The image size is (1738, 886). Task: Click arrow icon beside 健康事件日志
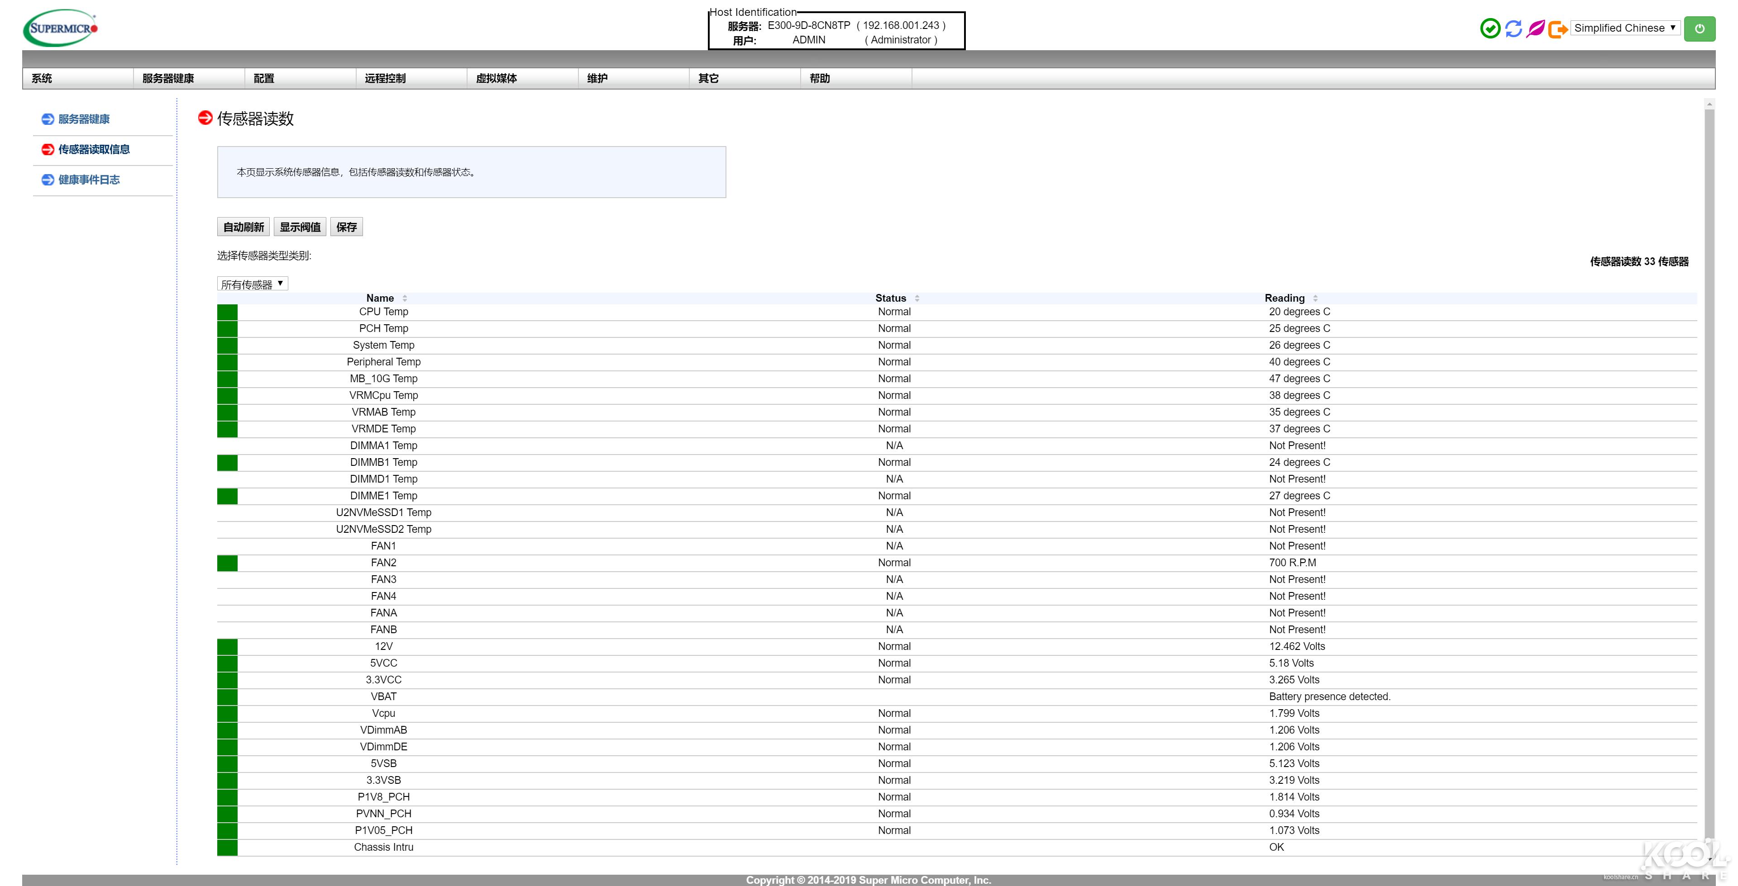(48, 180)
